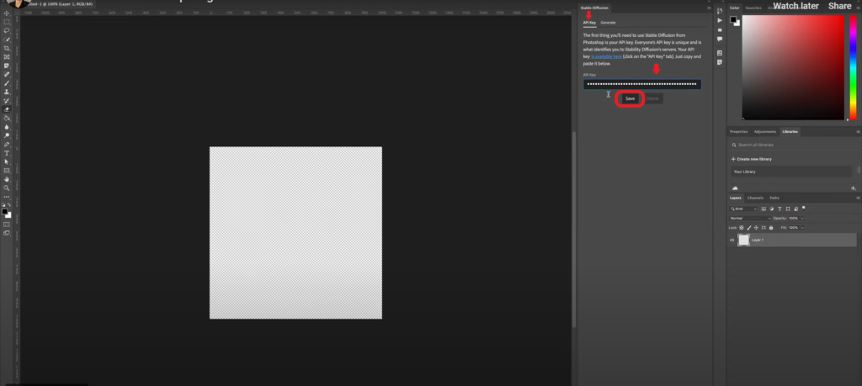Image resolution: width=862 pixels, height=386 pixels.
Task: Select the Lasso tool
Action: pos(7,31)
